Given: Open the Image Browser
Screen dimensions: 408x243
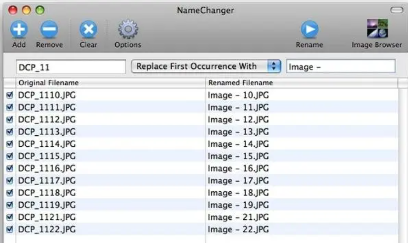Looking at the screenshot, I should tap(377, 28).
